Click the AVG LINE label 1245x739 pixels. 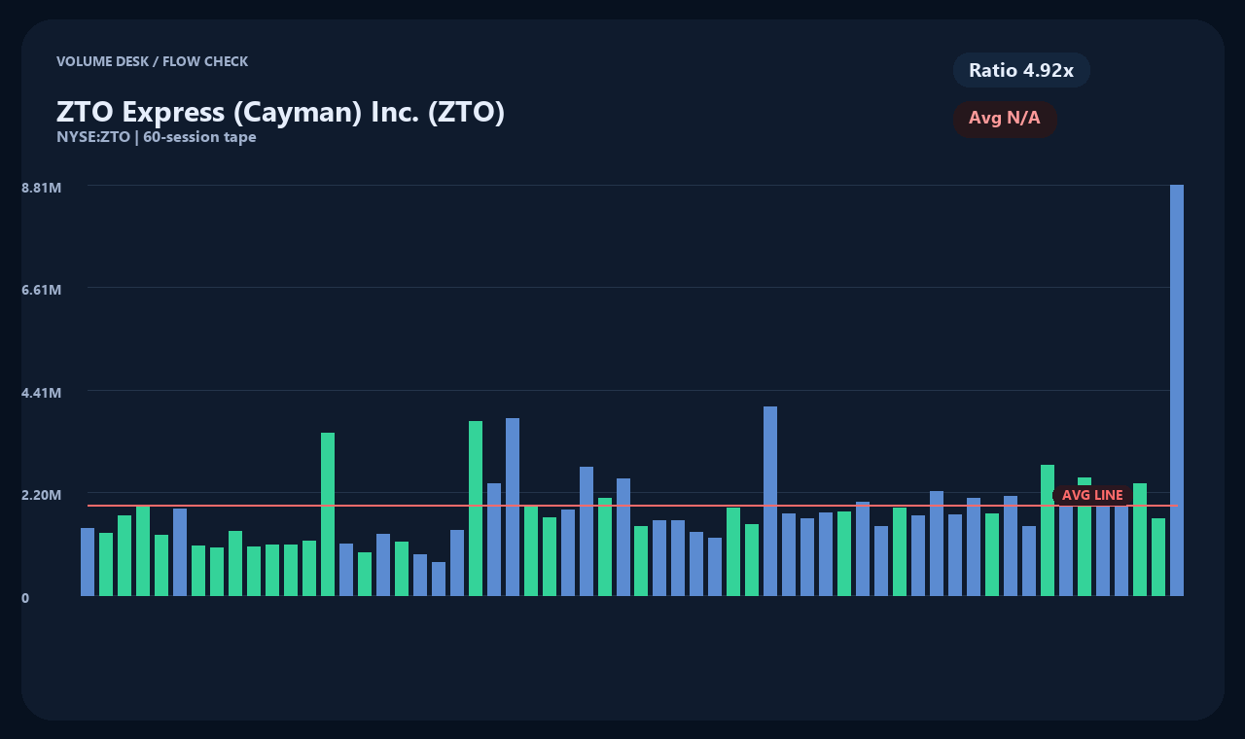[x=1092, y=495]
